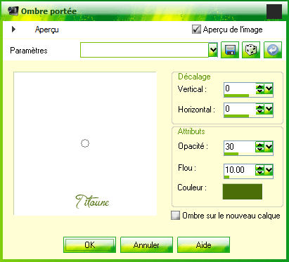Click the shadow offset handle in preview
Screen dimensions: 289x262
coord(85,143)
